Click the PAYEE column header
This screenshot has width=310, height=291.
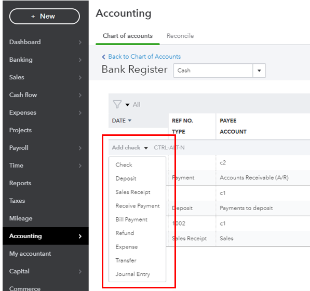click(228, 121)
